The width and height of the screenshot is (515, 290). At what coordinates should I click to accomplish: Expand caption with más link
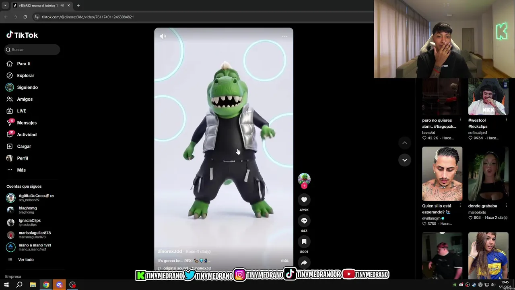(x=285, y=261)
